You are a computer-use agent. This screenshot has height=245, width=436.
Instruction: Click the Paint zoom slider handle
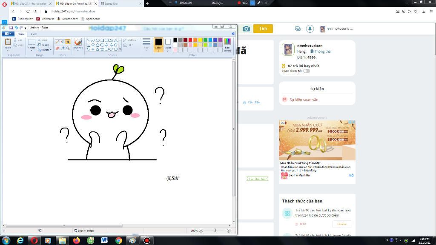215,231
